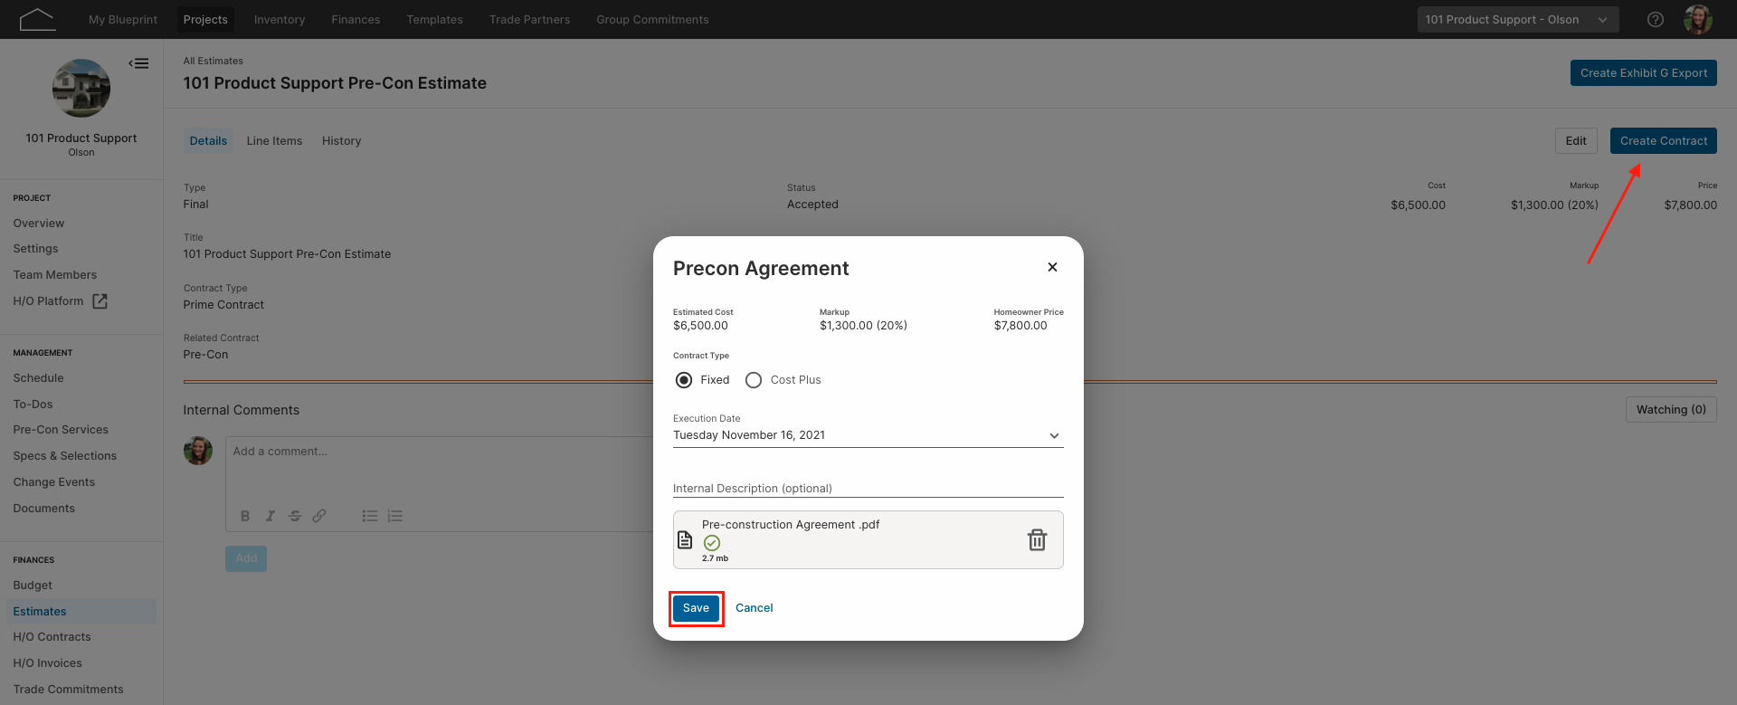
Task: Open Documents in the sidebar
Action: 44,509
